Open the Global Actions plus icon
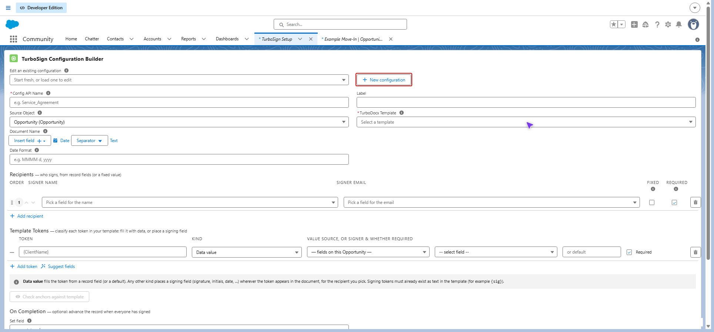 (634, 24)
